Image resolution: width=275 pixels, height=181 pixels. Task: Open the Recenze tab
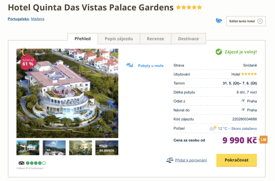coord(155,39)
